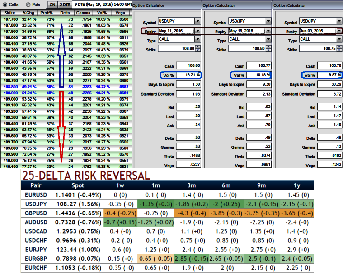Click strike stepper in second Option Calculator
The height and width of the screenshot is (273, 343).
click(x=268, y=48)
